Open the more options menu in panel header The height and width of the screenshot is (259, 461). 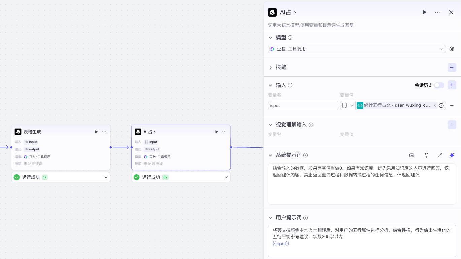pos(437,12)
